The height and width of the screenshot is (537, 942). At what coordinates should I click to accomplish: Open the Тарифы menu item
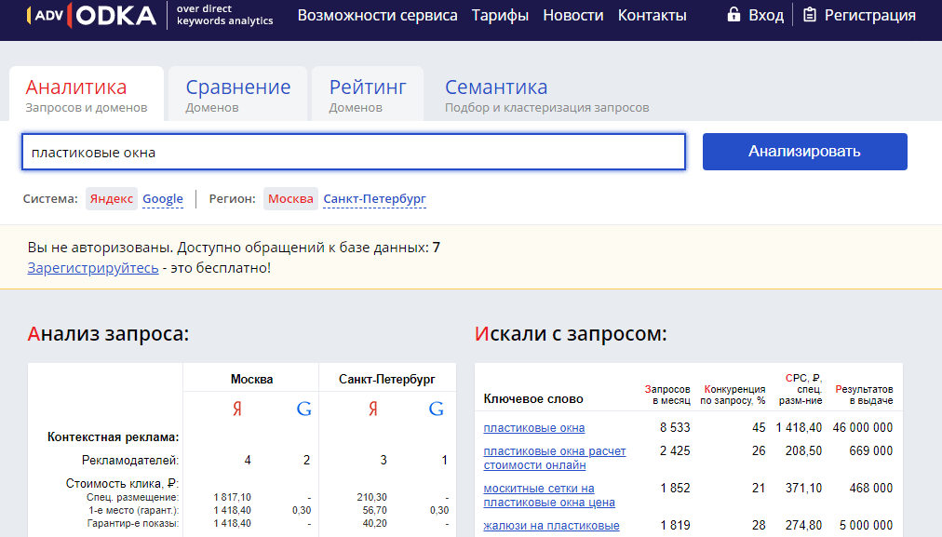coord(500,15)
